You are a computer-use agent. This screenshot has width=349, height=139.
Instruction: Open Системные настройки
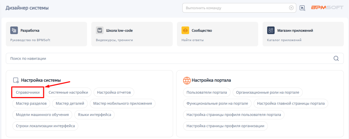(x=68, y=92)
